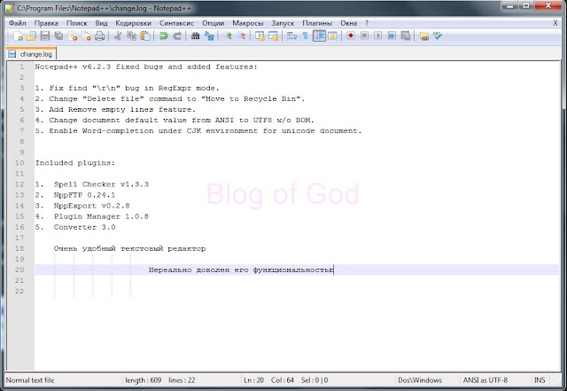Zoom out using the toolbar icon
This screenshot has height=391, width=567.
pyautogui.click(x=242, y=35)
